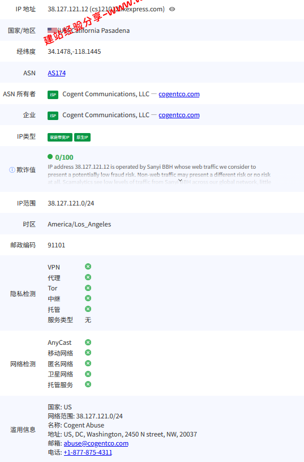The width and height of the screenshot is (304, 462).
Task: Open the abuse@cogentco.com email link
Action: click(x=96, y=443)
